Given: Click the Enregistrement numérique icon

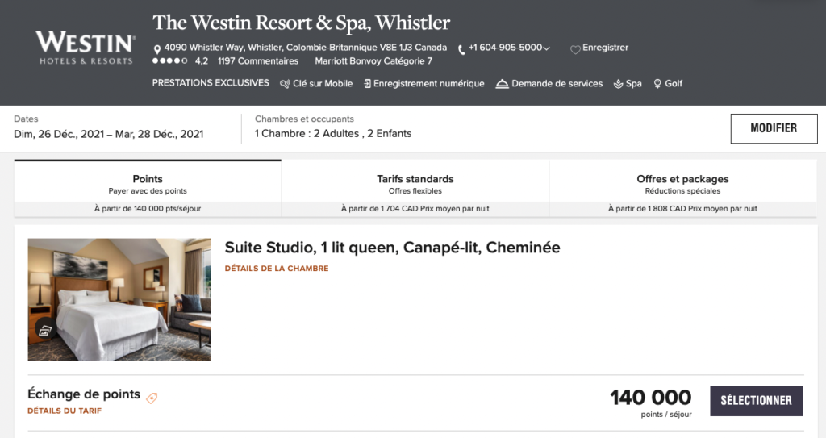Looking at the screenshot, I should pos(367,84).
